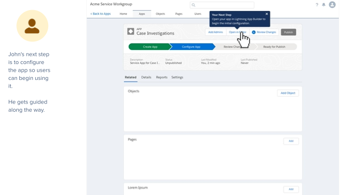
Task: Select the Reports sub-tab
Action: coord(161,77)
